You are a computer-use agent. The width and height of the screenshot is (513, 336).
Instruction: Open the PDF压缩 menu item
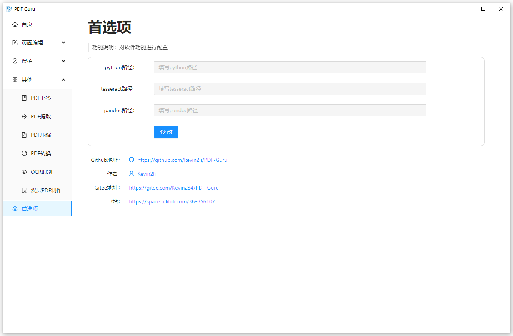click(37, 135)
